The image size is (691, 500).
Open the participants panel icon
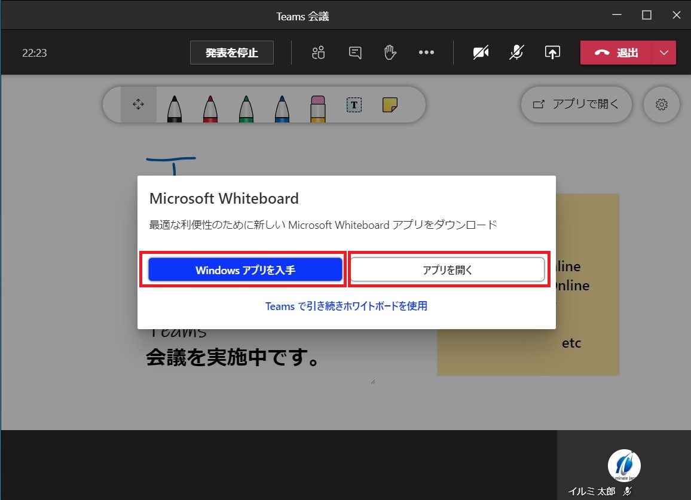(x=318, y=53)
